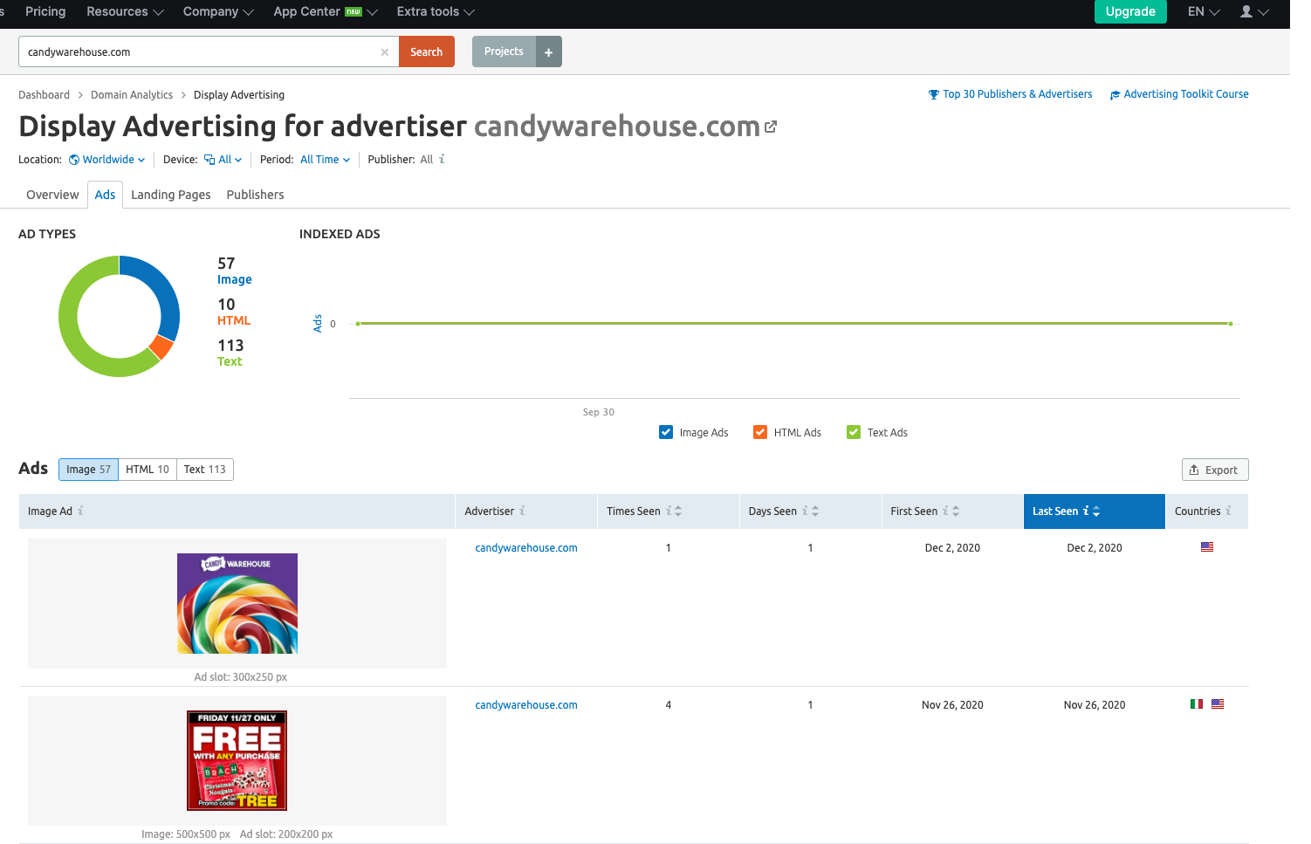Viewport: 1311px width, 844px height.
Task: Click the plus icon beside Projects
Action: [x=548, y=51]
